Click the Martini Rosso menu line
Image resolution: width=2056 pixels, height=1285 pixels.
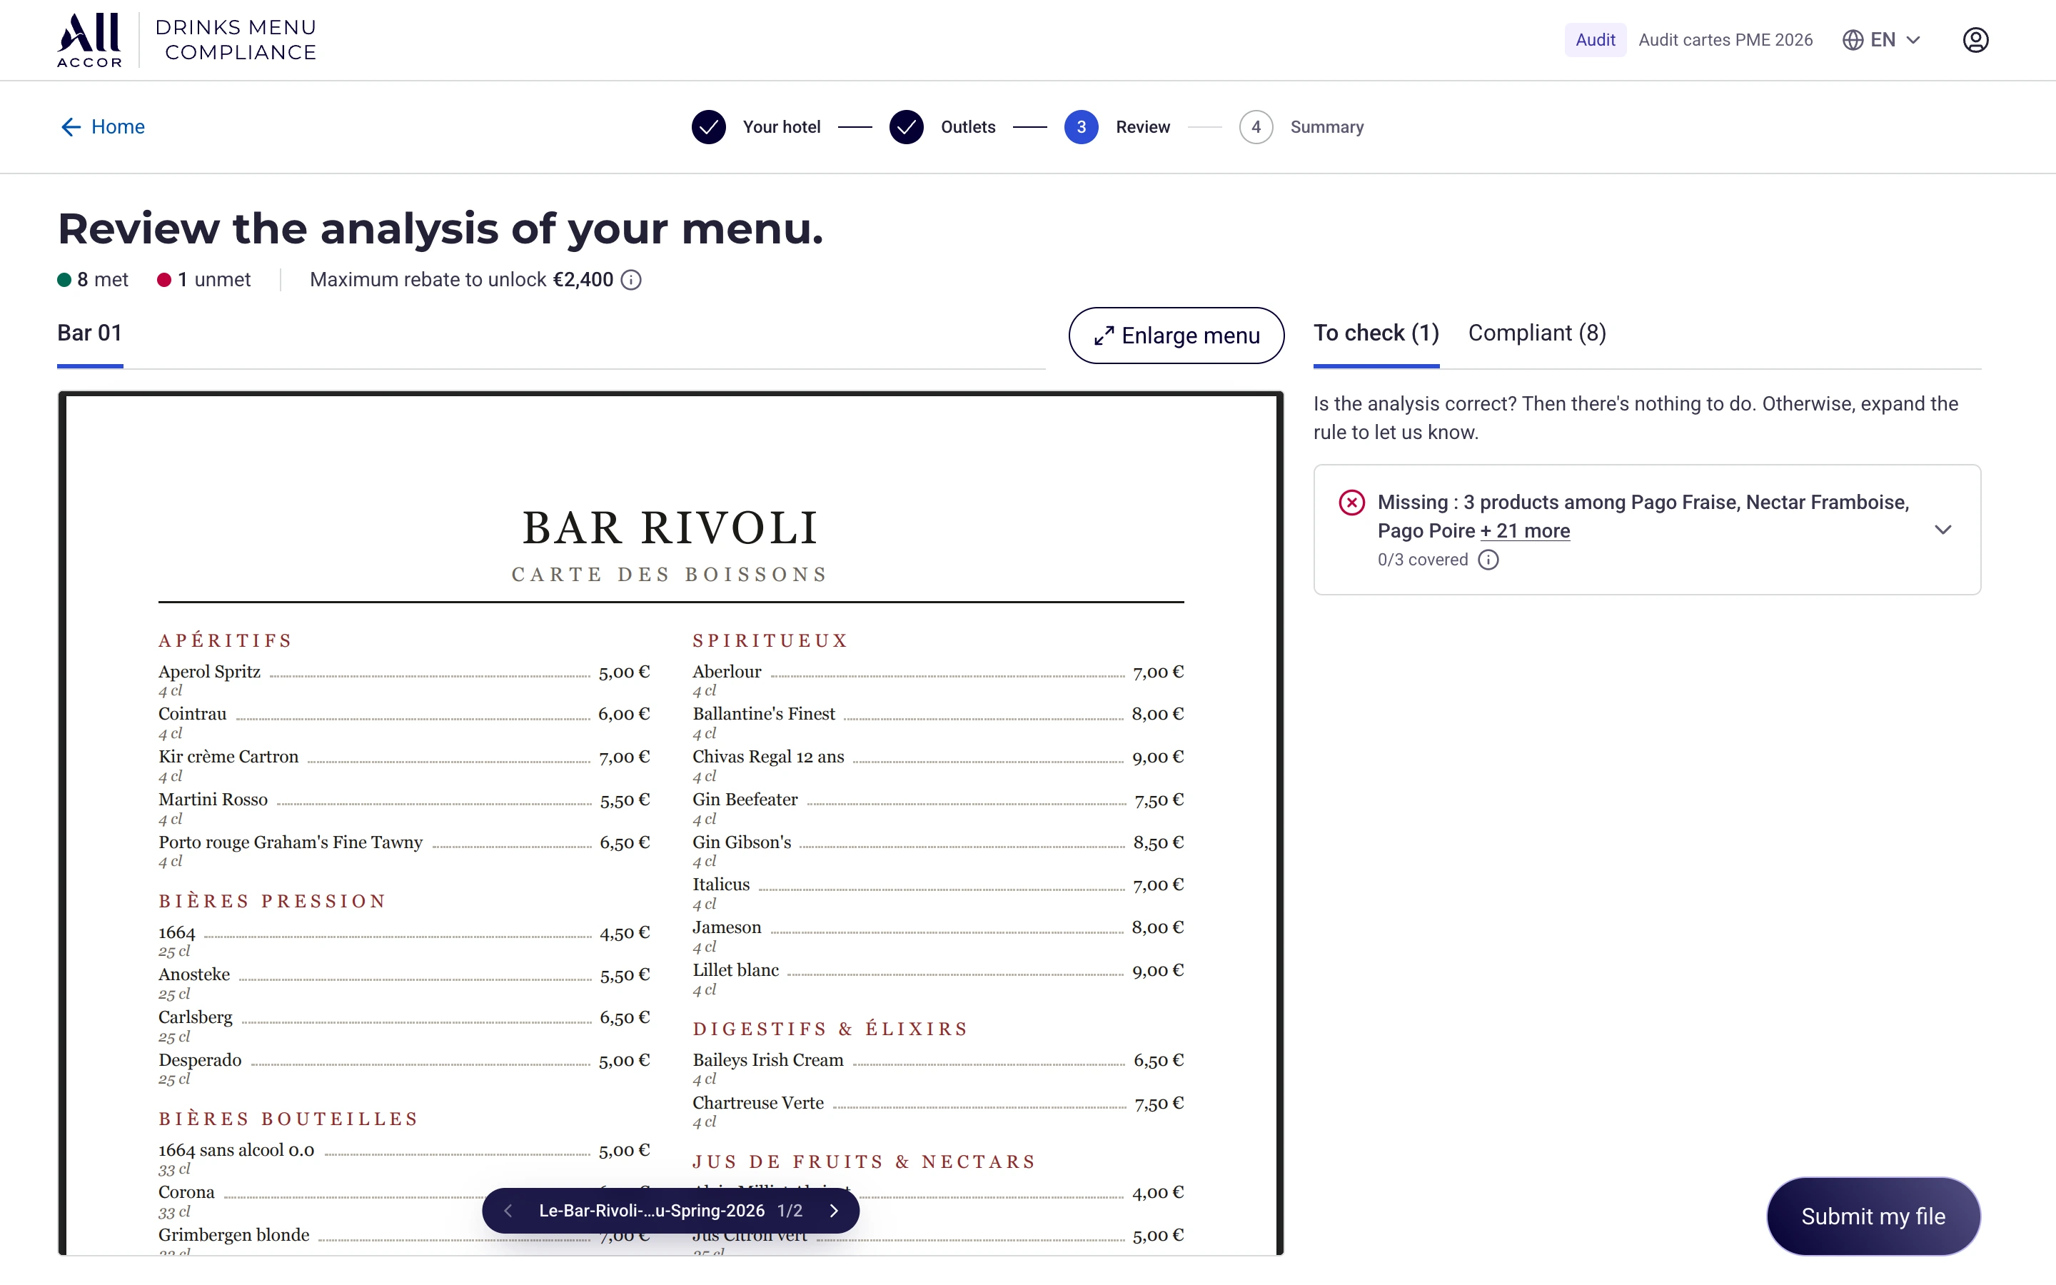[x=403, y=800]
